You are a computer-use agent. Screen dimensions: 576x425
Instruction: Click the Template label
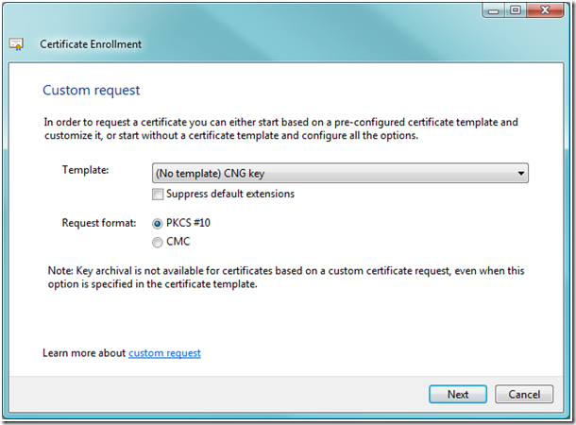[85, 170]
